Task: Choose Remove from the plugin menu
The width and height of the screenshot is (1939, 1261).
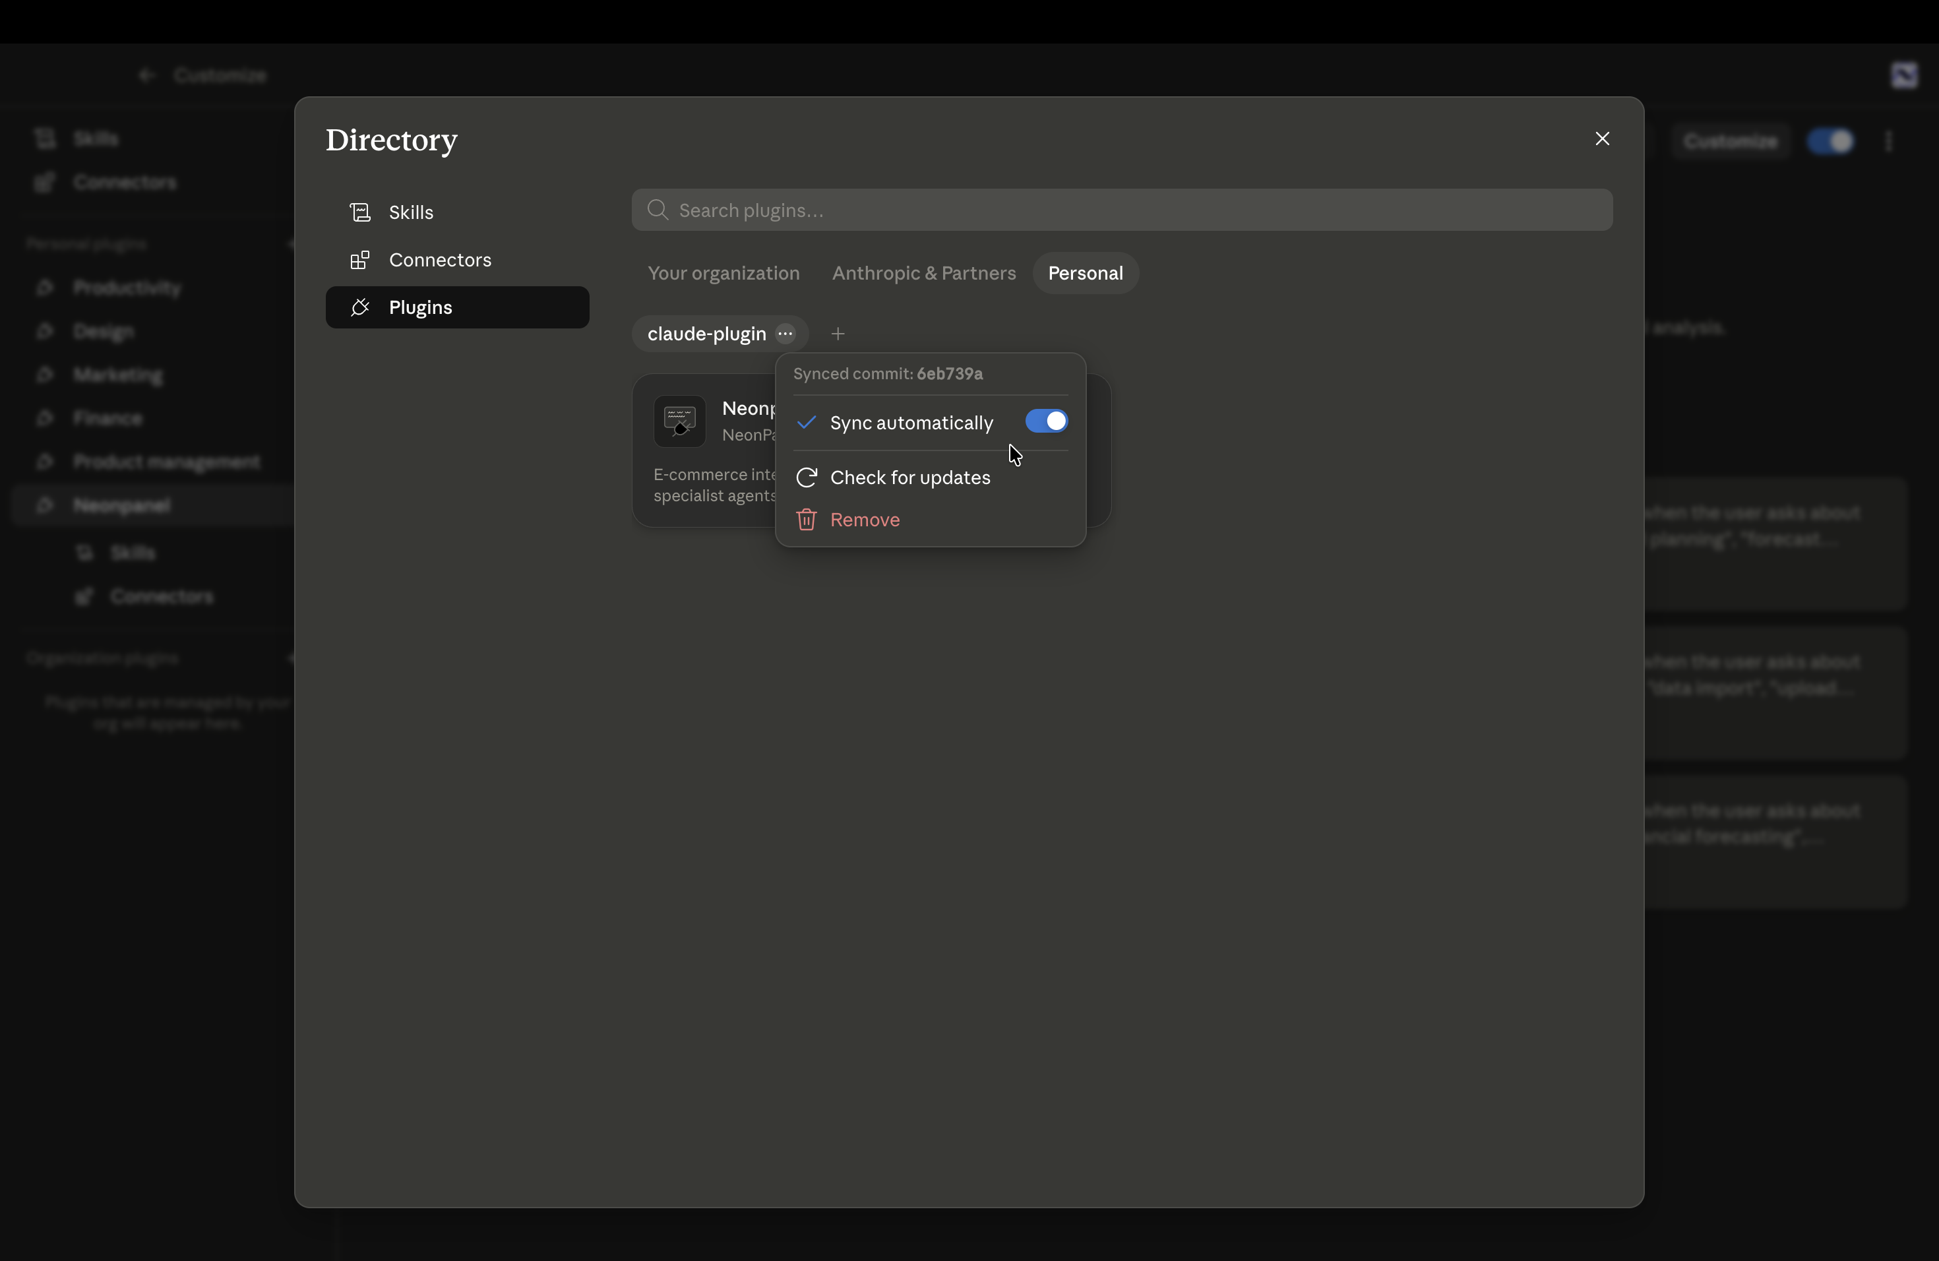Action: point(931,520)
